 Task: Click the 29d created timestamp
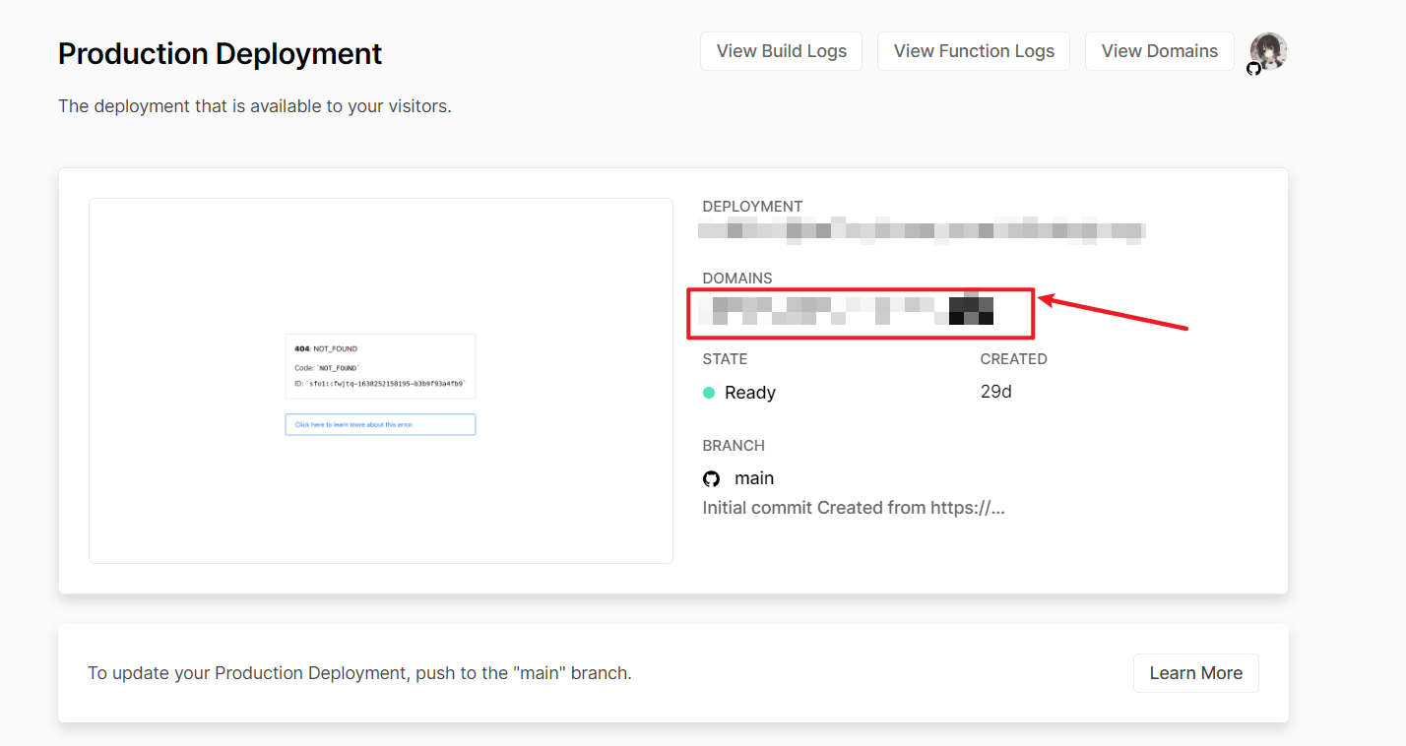[995, 392]
